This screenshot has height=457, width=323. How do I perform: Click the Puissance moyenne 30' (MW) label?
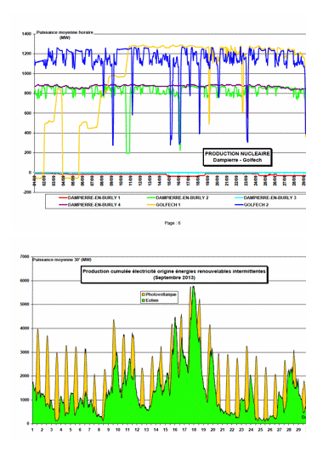(62, 260)
